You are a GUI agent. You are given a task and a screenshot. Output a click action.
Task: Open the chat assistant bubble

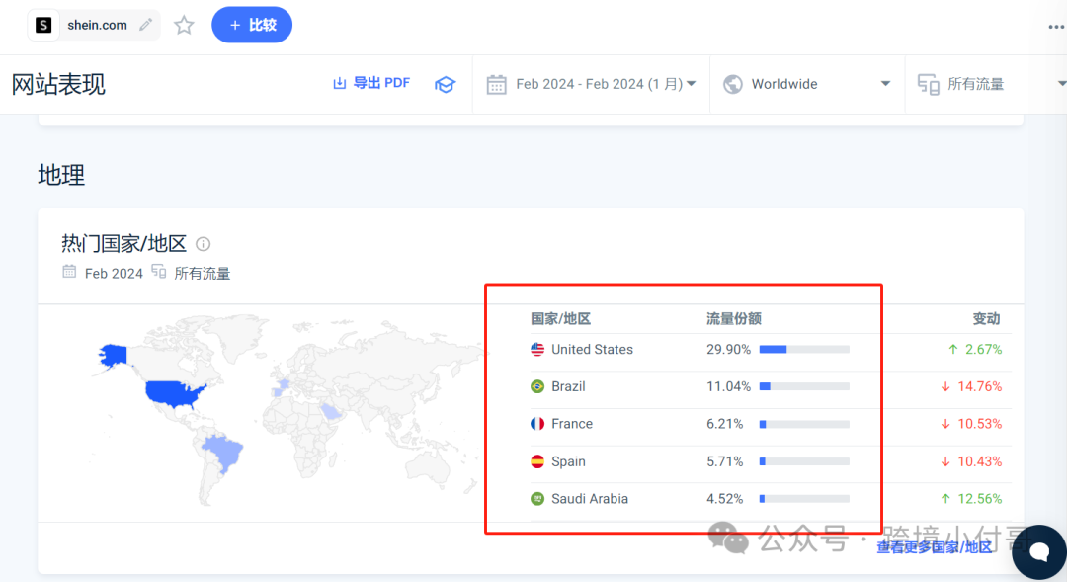1038,552
